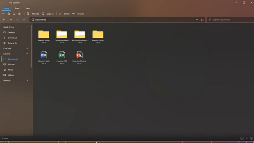Switch to the Share tab

pos(17,8)
